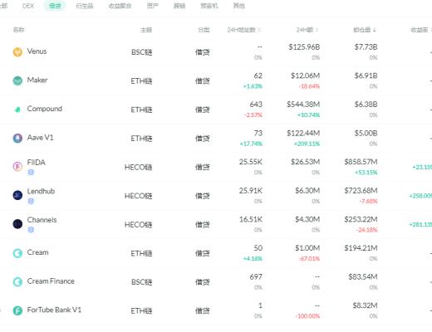Sort by yield rate (收益率) column

(x=421, y=30)
